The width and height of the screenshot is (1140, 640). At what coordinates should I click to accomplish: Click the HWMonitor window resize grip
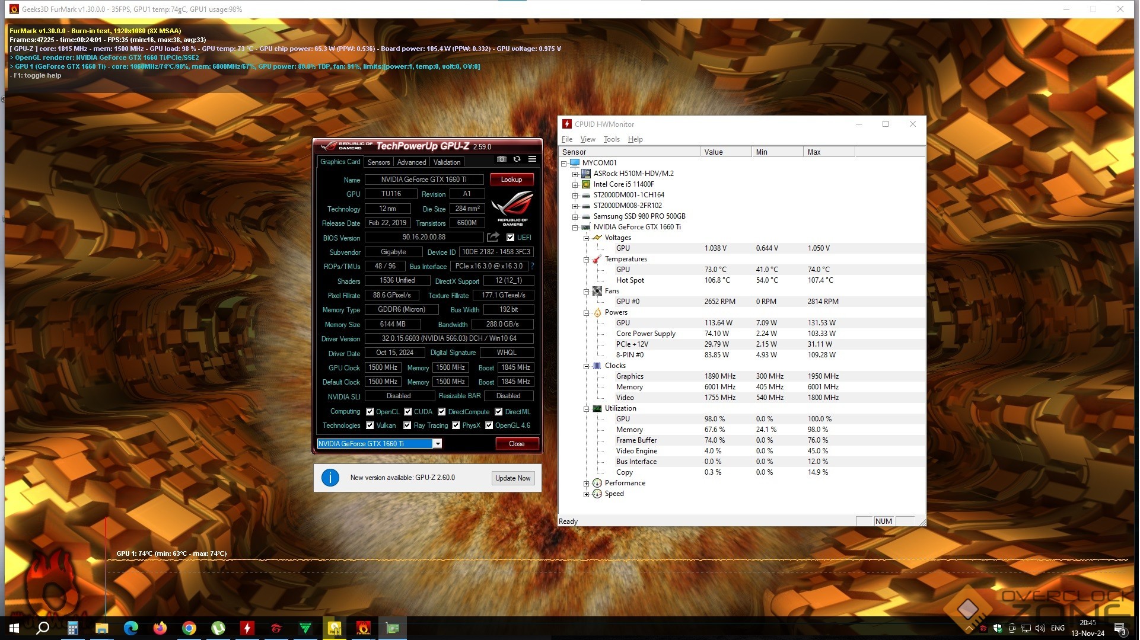point(922,522)
